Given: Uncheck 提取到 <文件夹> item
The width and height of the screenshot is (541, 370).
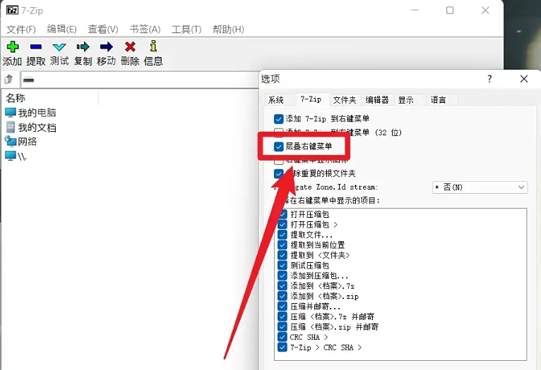Looking at the screenshot, I should [283, 255].
